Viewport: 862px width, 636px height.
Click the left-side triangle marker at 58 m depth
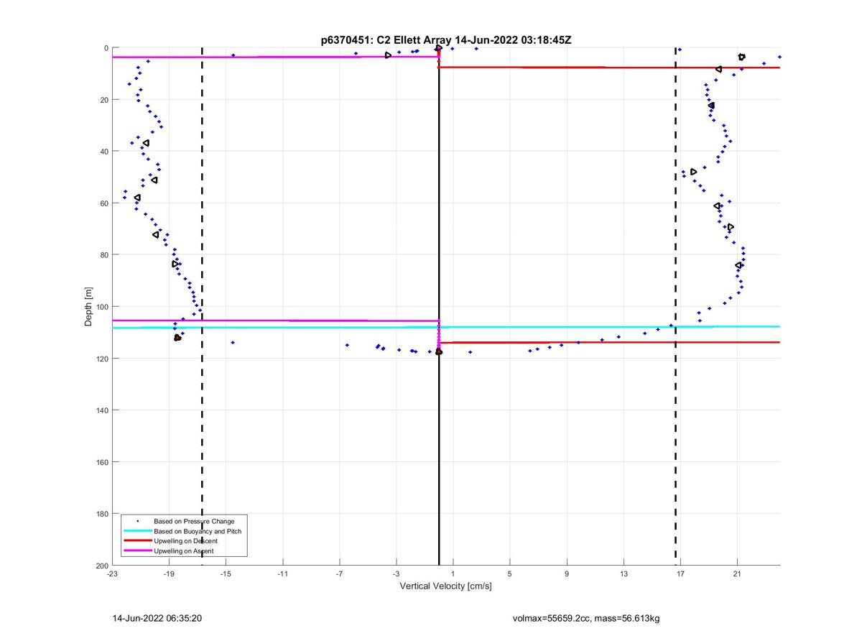(137, 198)
